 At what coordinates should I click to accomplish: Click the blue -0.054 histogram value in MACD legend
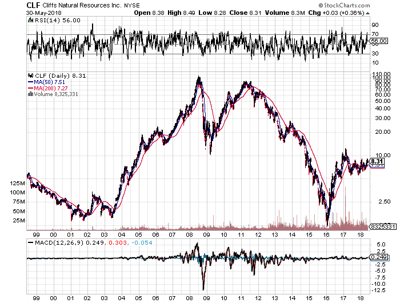142,242
